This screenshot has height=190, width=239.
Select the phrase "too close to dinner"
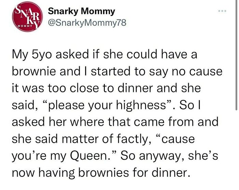click(100, 88)
